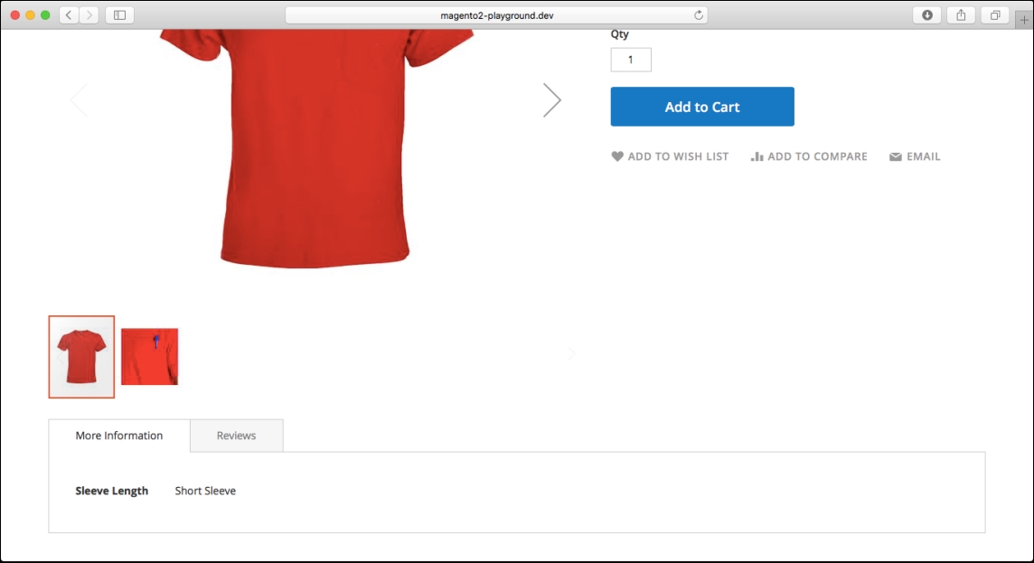Click the Add to Cart button
The image size is (1034, 563).
click(702, 107)
